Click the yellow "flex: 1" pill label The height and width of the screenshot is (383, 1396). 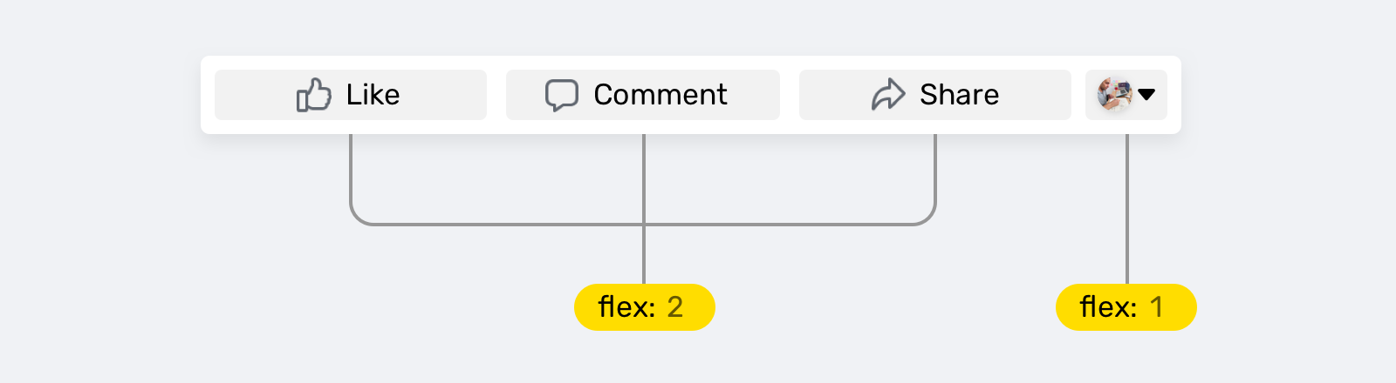[1126, 307]
